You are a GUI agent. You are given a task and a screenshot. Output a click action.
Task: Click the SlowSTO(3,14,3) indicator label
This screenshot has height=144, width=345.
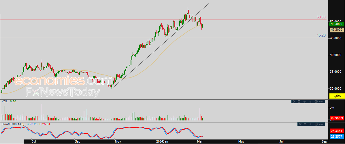13,124
